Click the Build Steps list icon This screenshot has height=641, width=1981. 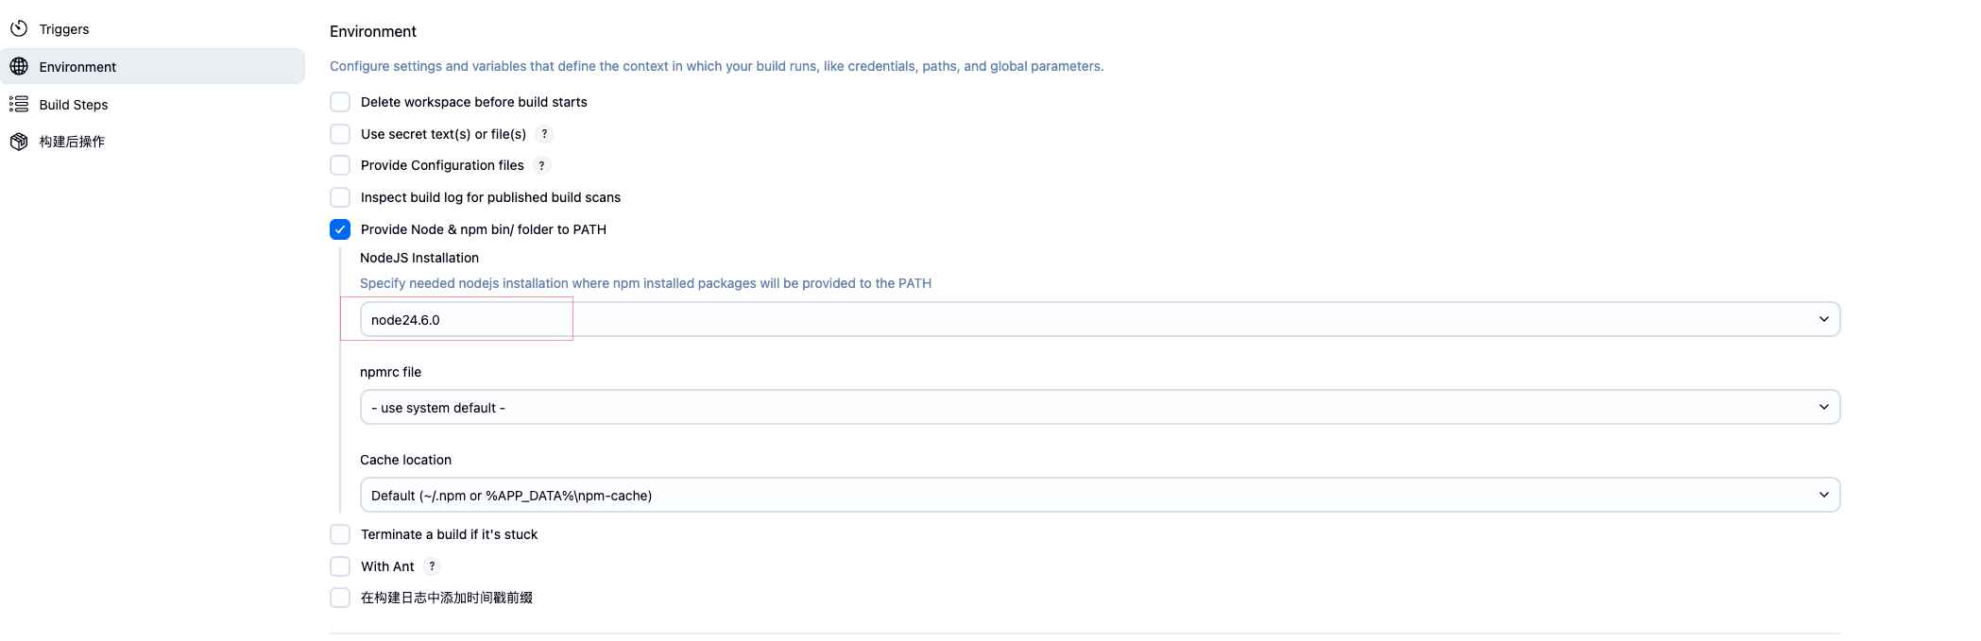(19, 104)
